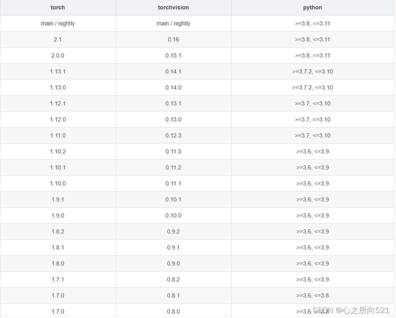This screenshot has width=396, height=318.
Task: Select torch 1.10.1 cell
Action: [x=58, y=167]
